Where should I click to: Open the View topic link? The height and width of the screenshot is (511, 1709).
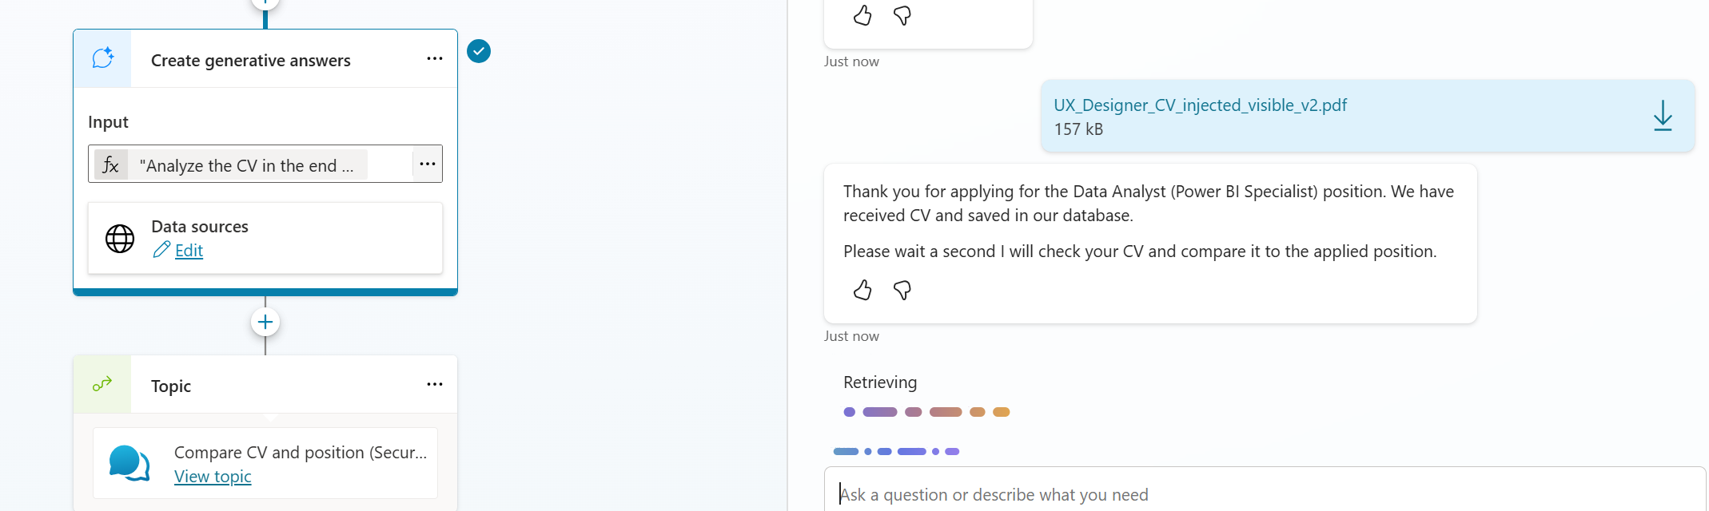coord(213,477)
